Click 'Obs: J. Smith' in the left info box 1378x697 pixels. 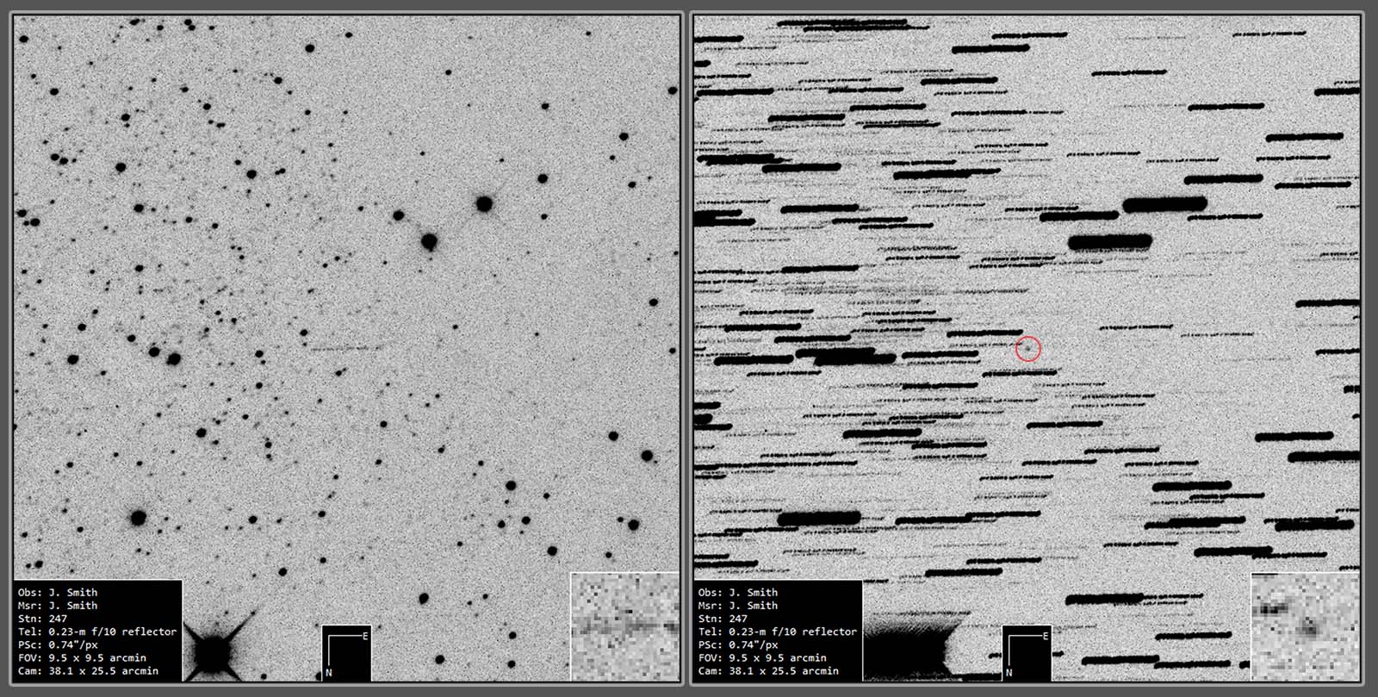58,593
